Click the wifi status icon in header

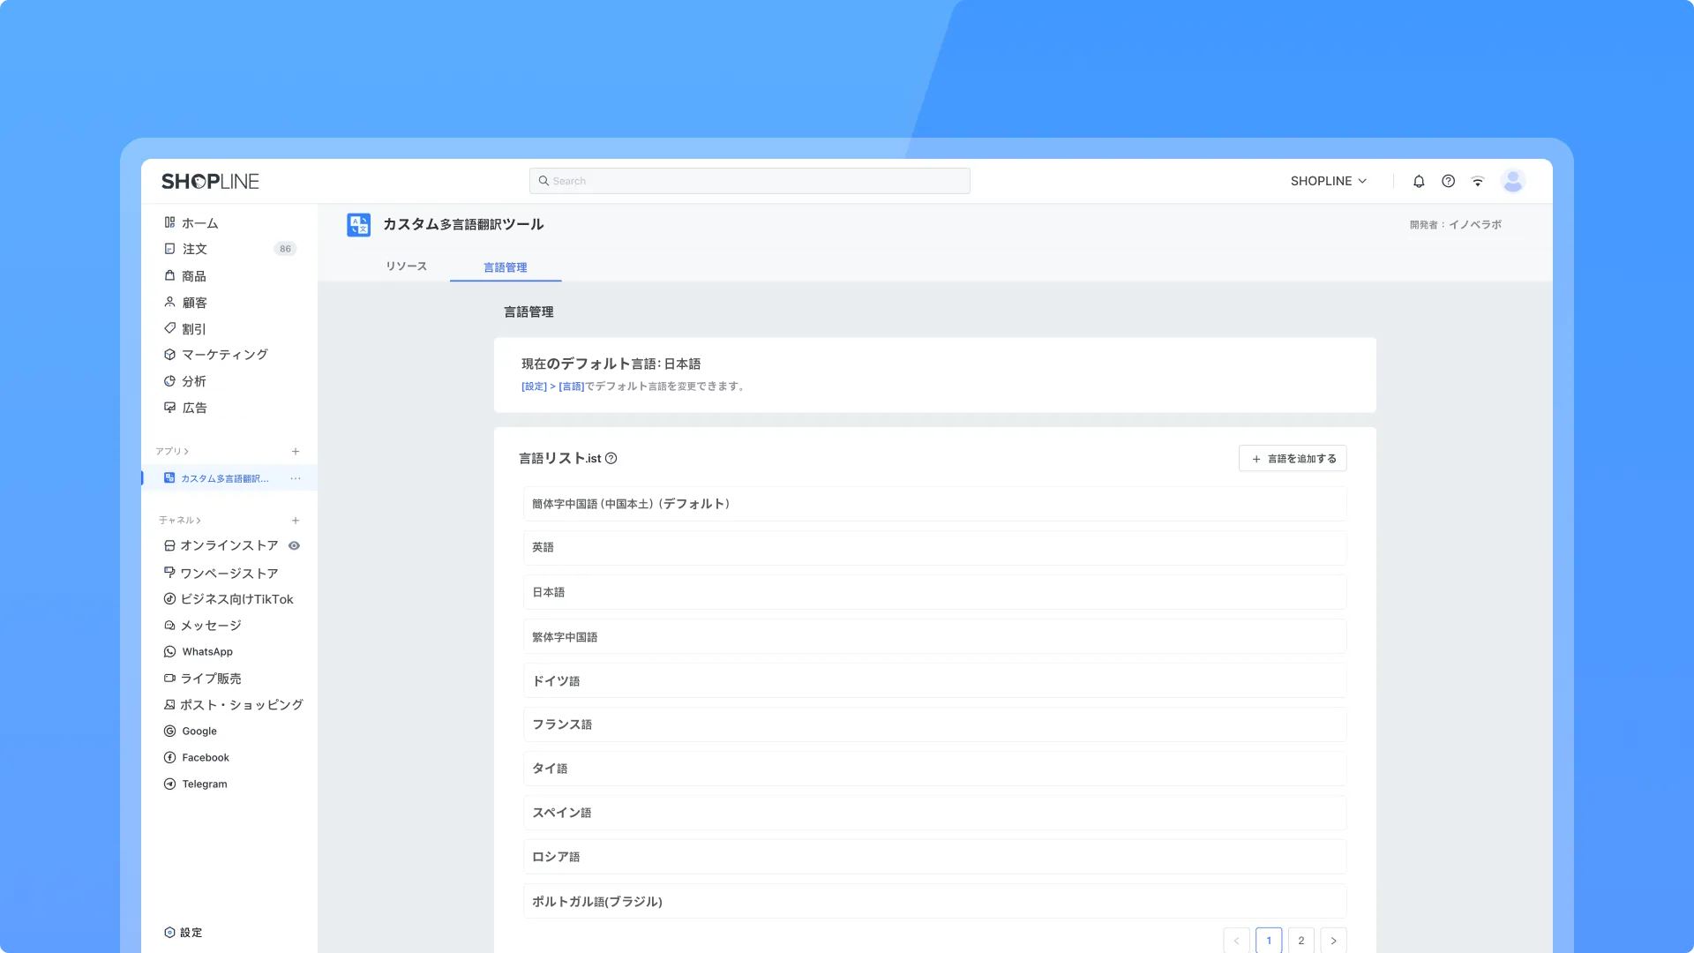click(x=1478, y=181)
